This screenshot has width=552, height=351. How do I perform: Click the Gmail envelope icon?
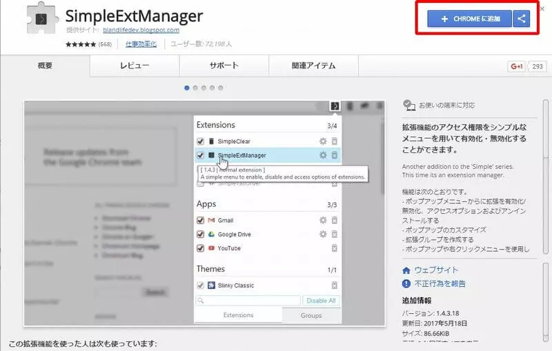pos(211,220)
